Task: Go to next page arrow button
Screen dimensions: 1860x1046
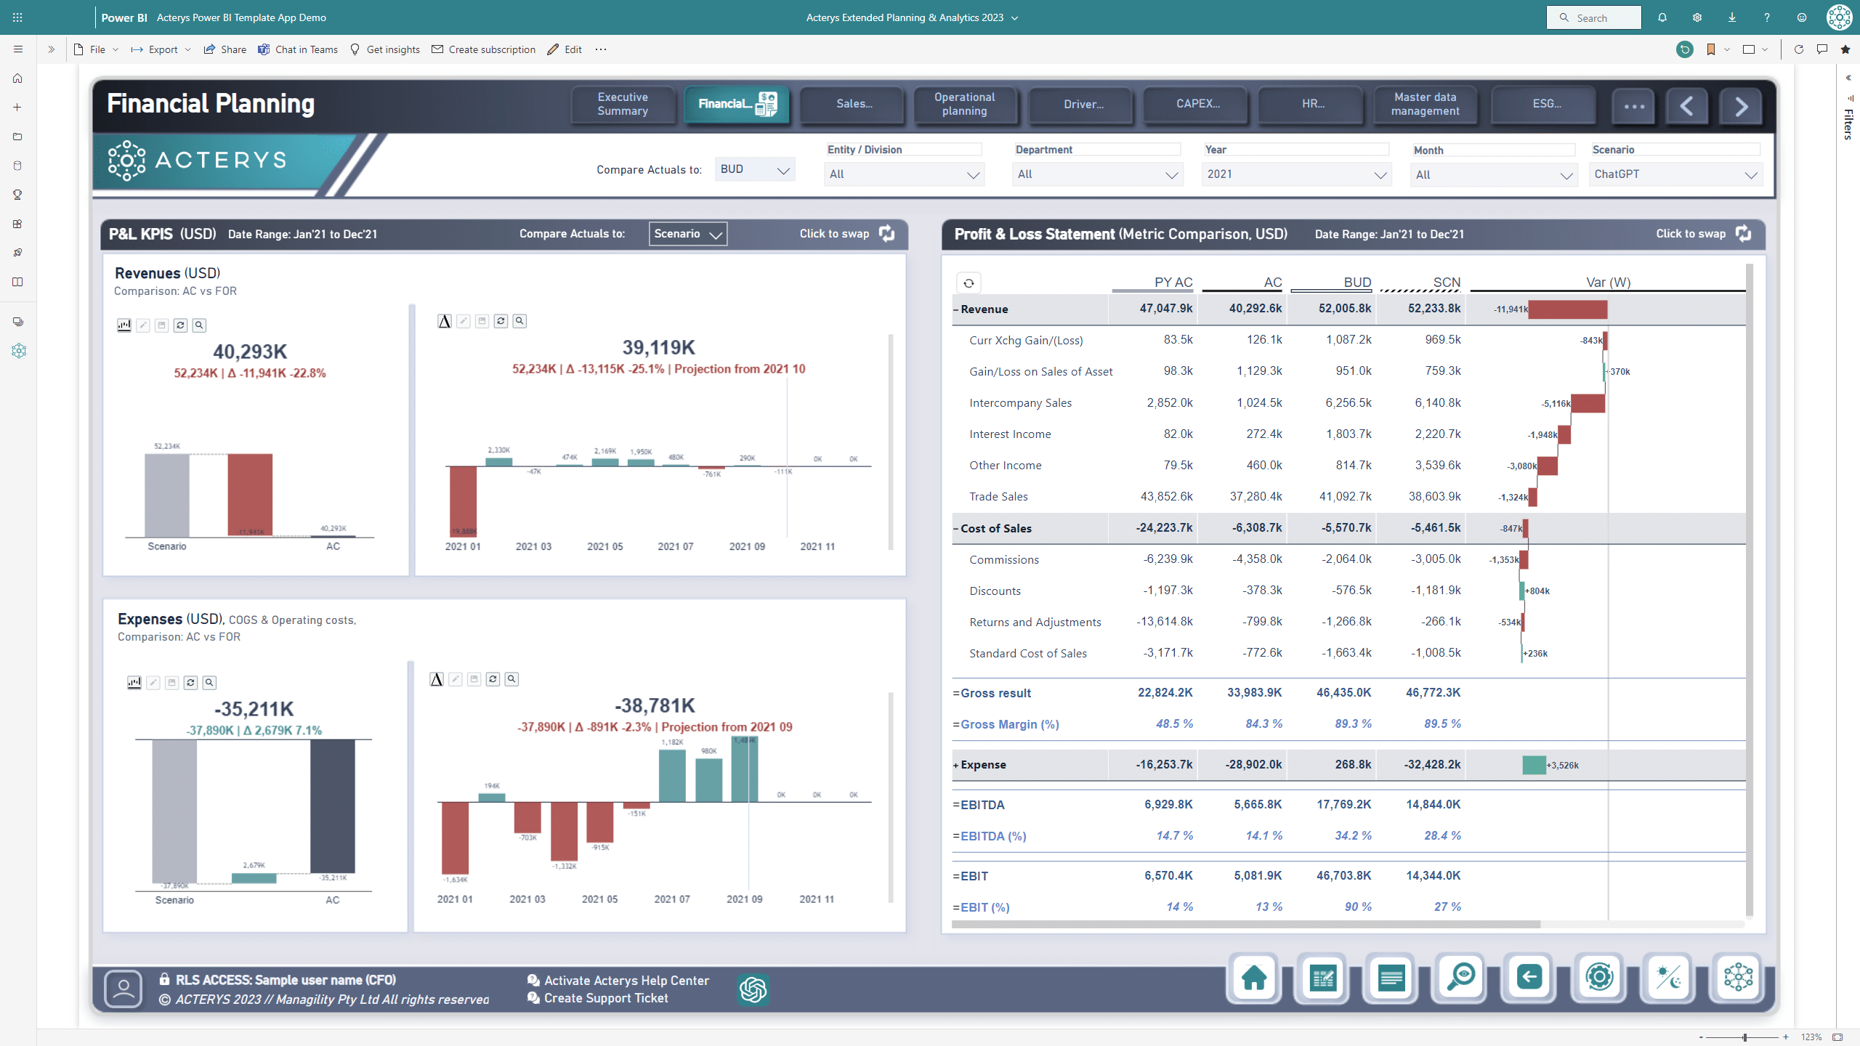Action: point(1741,107)
